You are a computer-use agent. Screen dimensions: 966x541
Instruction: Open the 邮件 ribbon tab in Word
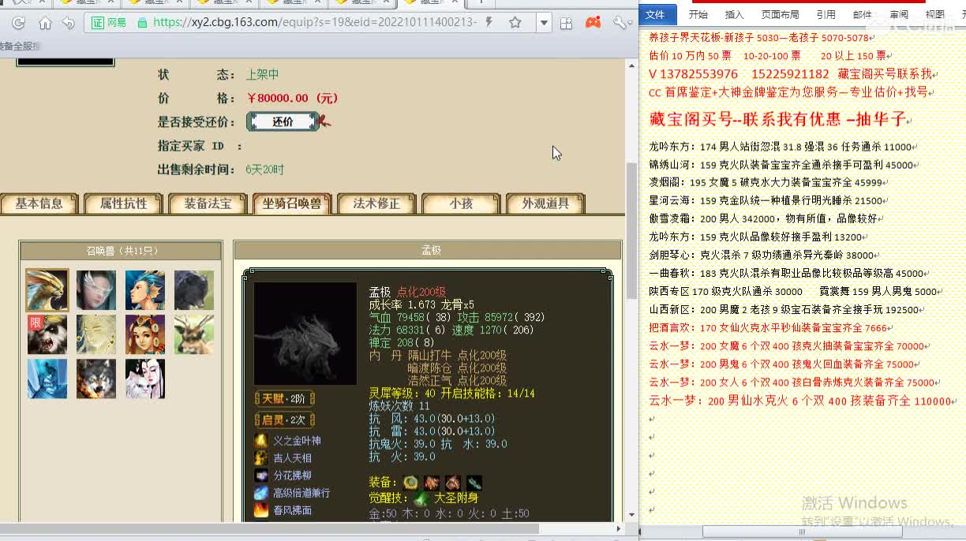[863, 14]
